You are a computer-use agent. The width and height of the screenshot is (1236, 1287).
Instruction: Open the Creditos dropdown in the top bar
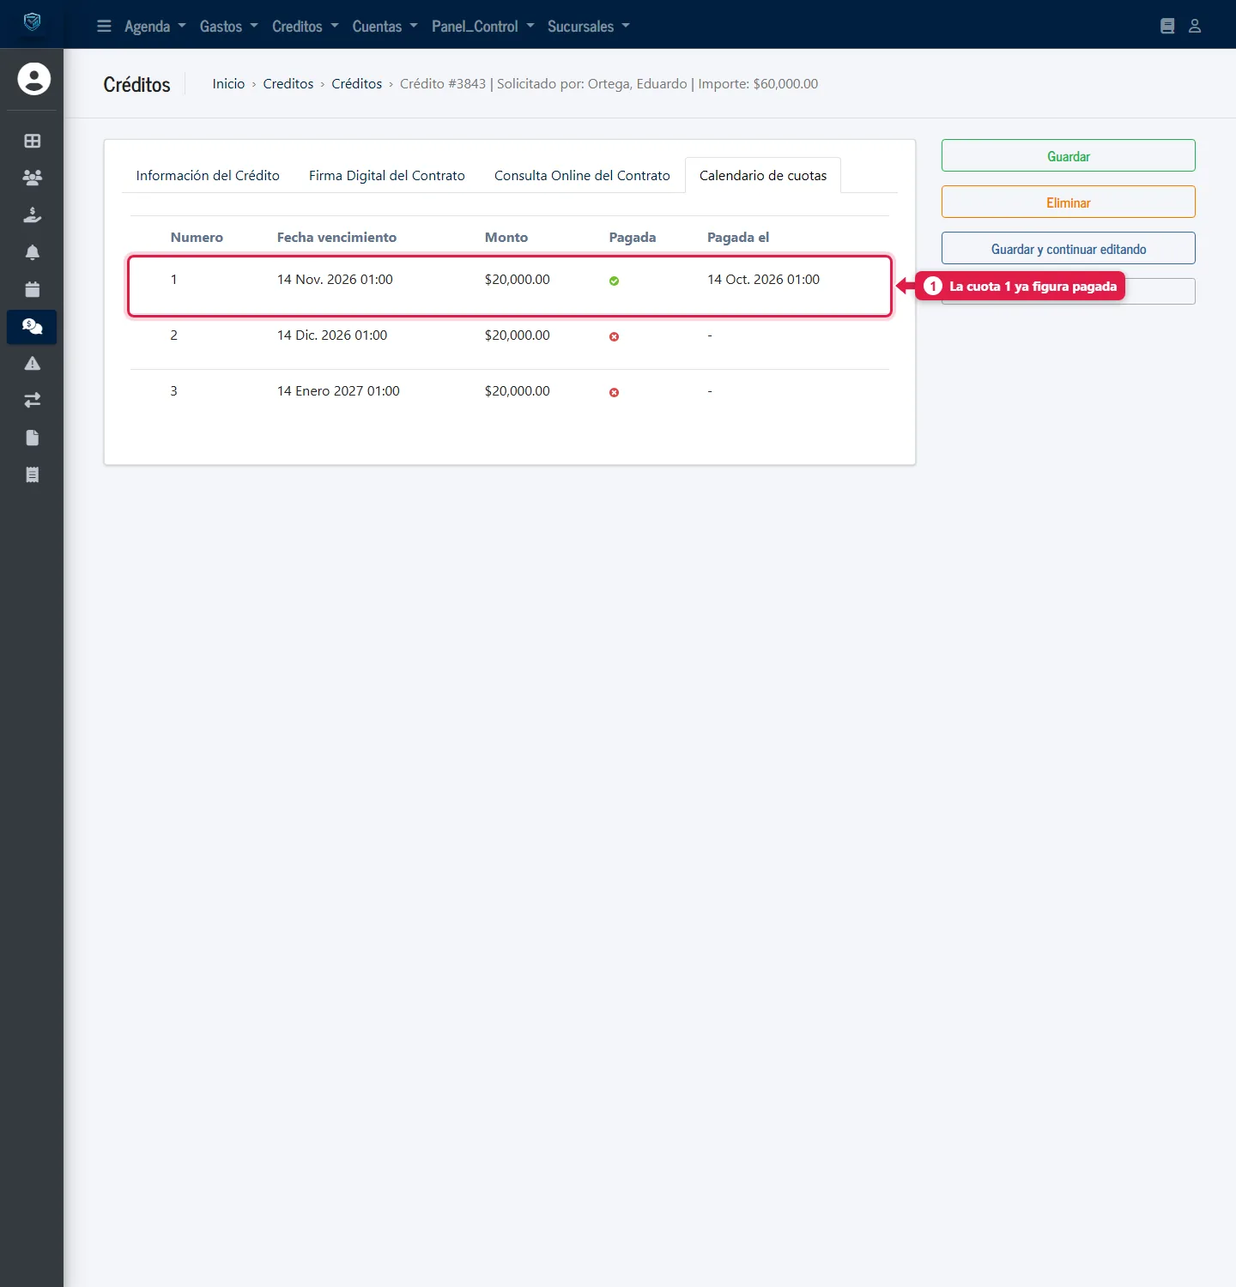coord(306,26)
